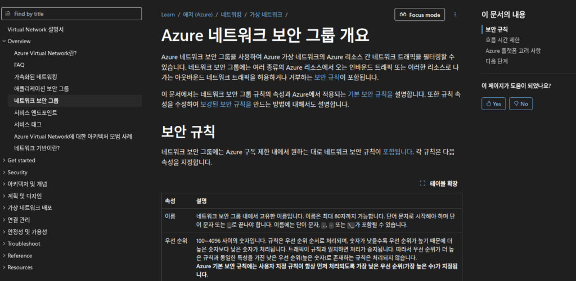Open Azure Virtual Network란? article
This screenshot has height=281, width=576.
[45, 53]
